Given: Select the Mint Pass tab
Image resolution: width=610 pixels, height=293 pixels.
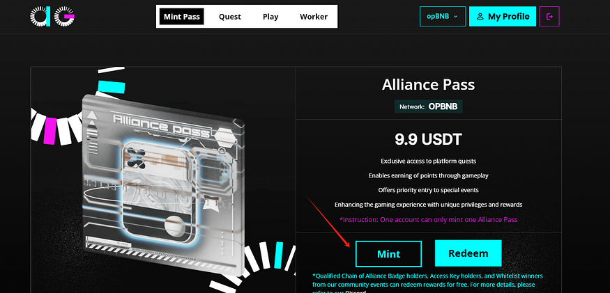Looking at the screenshot, I should pyautogui.click(x=182, y=17).
